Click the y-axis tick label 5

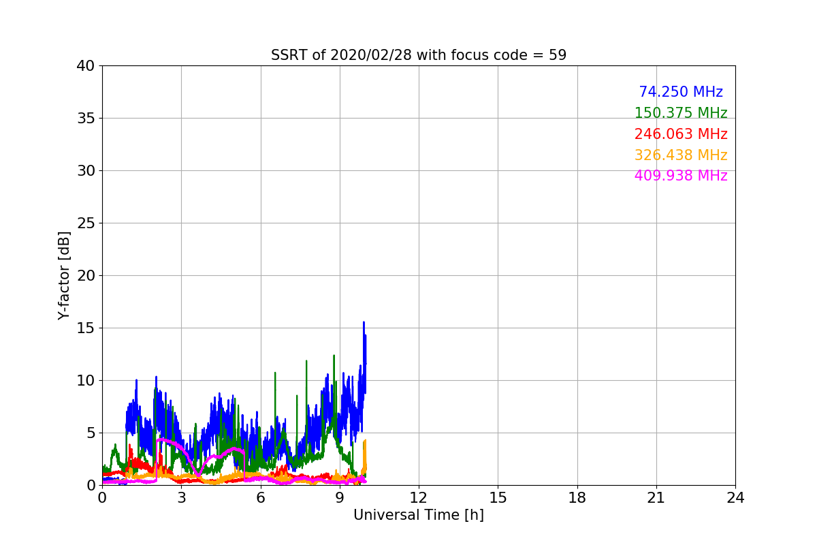point(91,433)
